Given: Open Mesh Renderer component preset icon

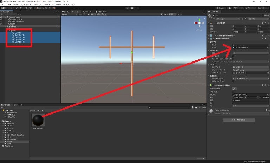Looking at the screenshot, I should [265, 39].
